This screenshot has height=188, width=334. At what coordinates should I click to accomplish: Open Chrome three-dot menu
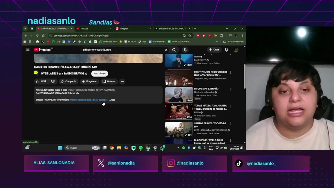[x=242, y=36]
